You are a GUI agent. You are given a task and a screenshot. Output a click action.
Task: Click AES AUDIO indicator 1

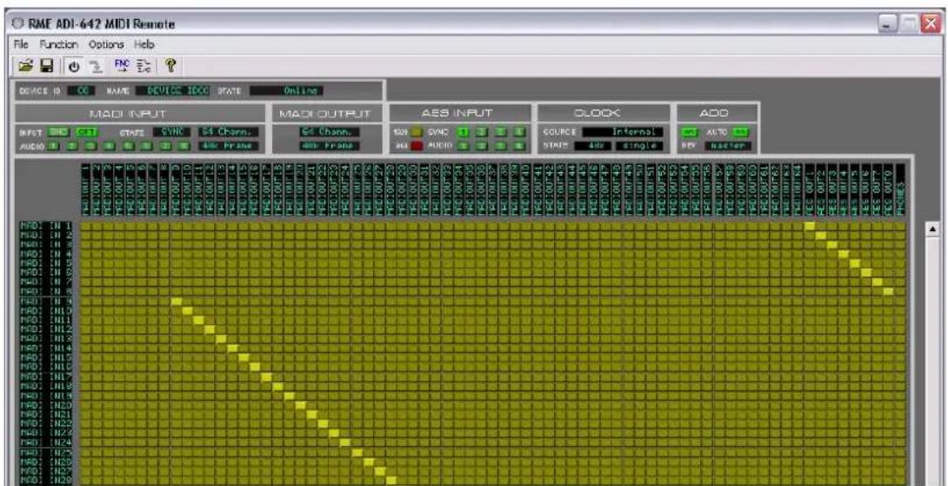pyautogui.click(x=462, y=145)
